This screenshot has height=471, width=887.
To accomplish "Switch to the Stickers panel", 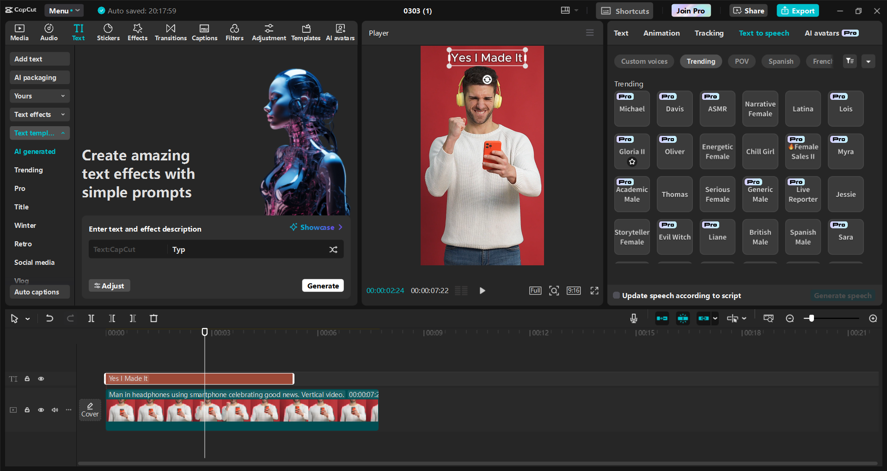I will (108, 32).
